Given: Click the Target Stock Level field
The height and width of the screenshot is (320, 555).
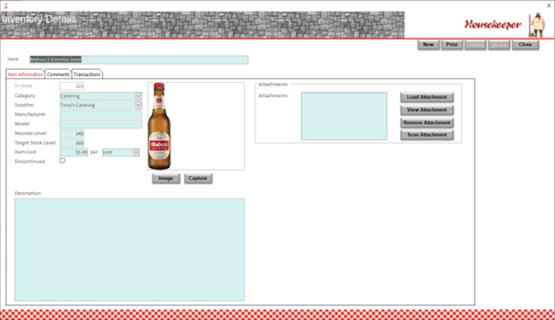Looking at the screenshot, I should click(x=72, y=143).
